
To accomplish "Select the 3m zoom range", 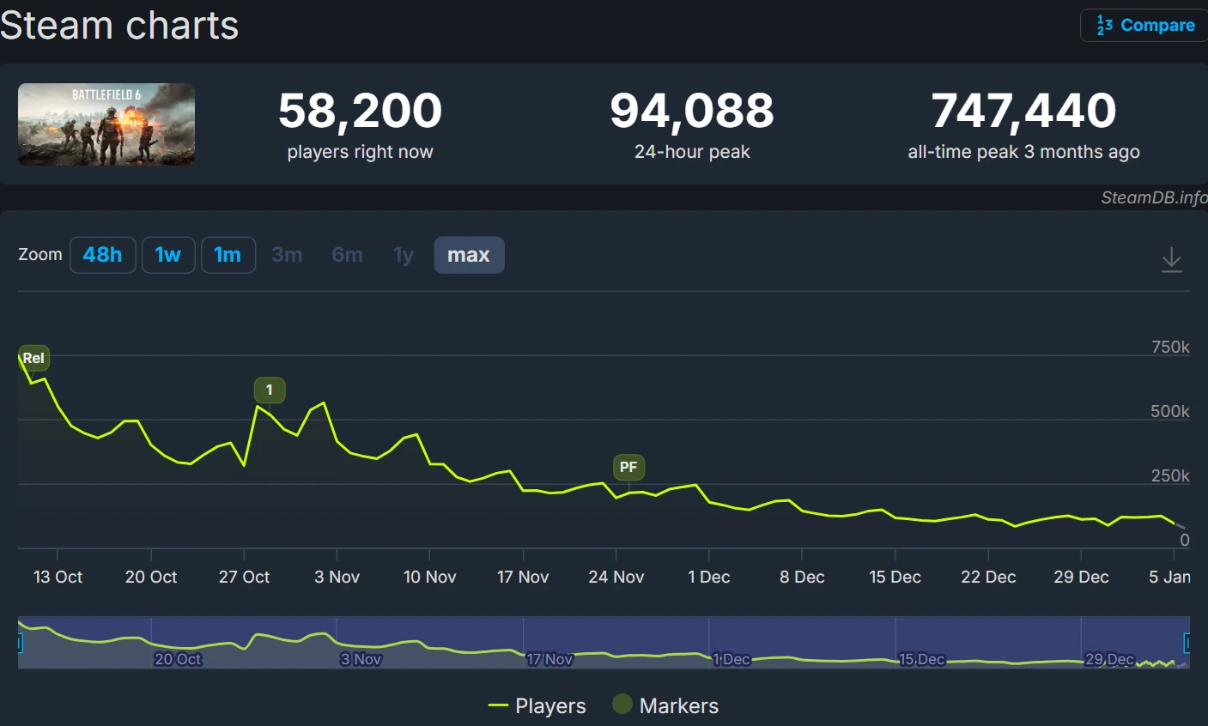I will pos(287,255).
